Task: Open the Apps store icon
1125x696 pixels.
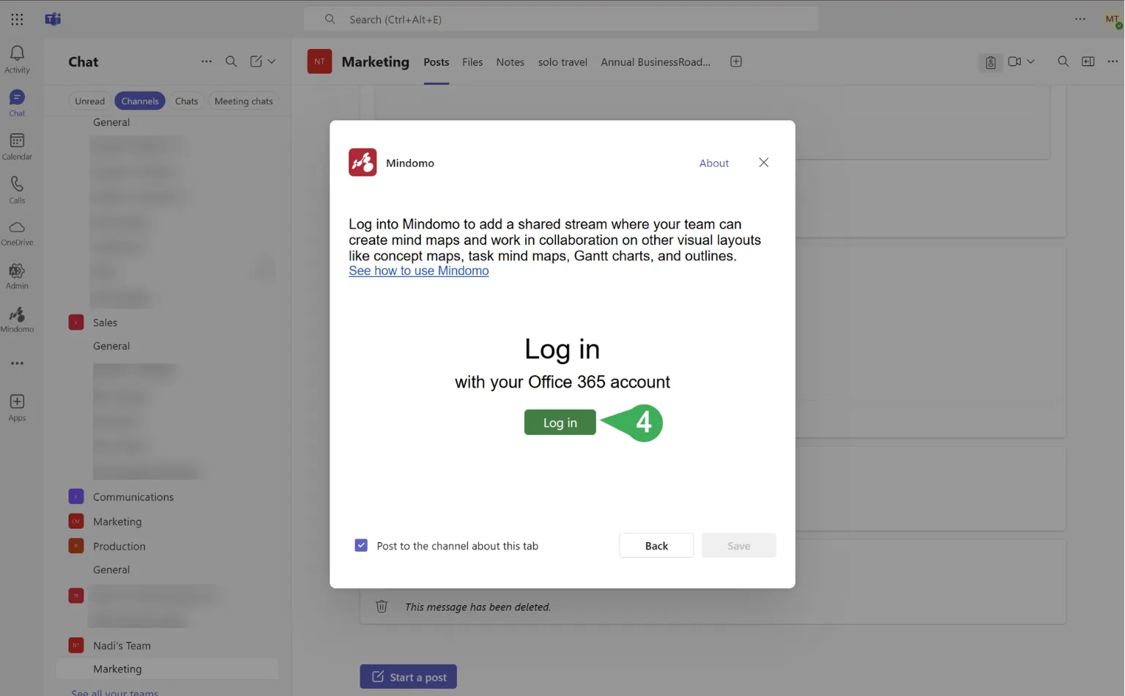Action: coord(17,407)
